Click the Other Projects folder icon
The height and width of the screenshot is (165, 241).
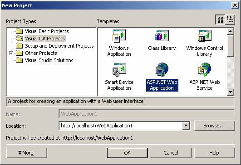(x=19, y=53)
